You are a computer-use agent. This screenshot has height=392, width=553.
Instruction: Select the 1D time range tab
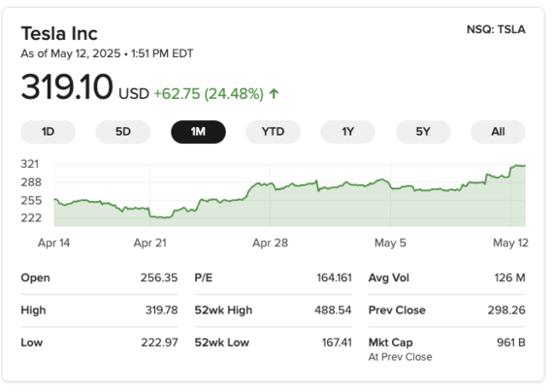click(x=48, y=132)
